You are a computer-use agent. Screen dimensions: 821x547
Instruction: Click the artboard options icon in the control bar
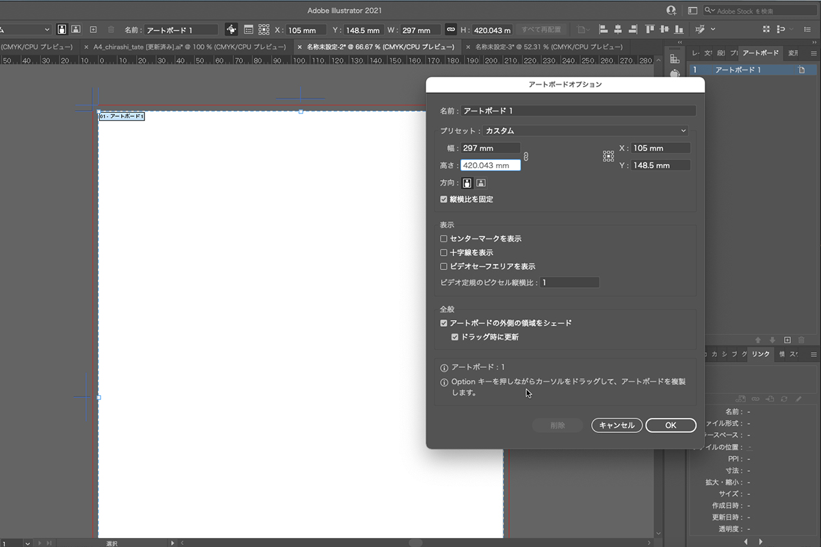pos(248,30)
